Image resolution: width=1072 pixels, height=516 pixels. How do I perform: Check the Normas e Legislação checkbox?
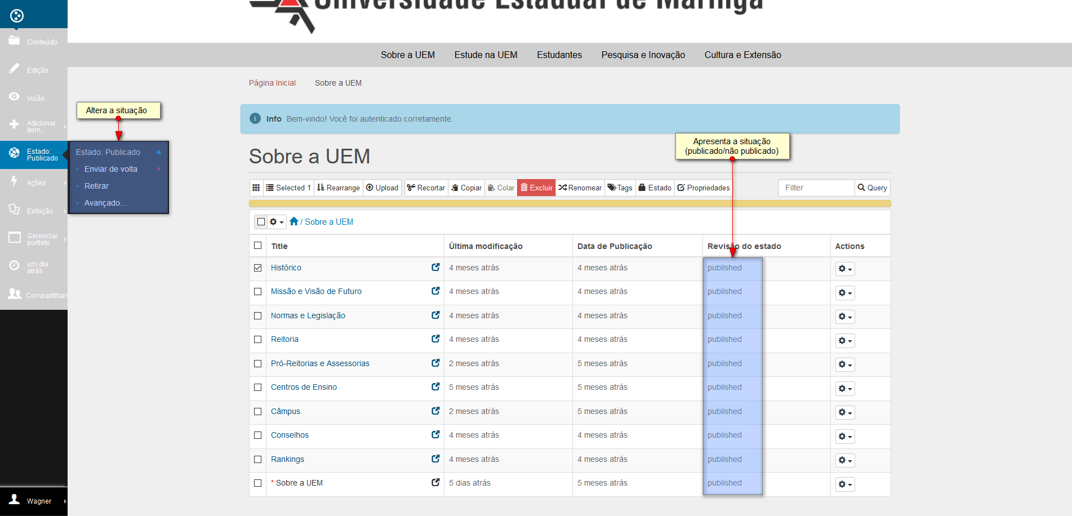coord(258,315)
